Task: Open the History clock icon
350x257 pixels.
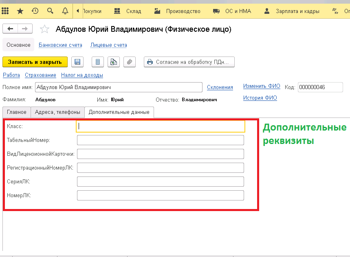Action: click(35, 11)
